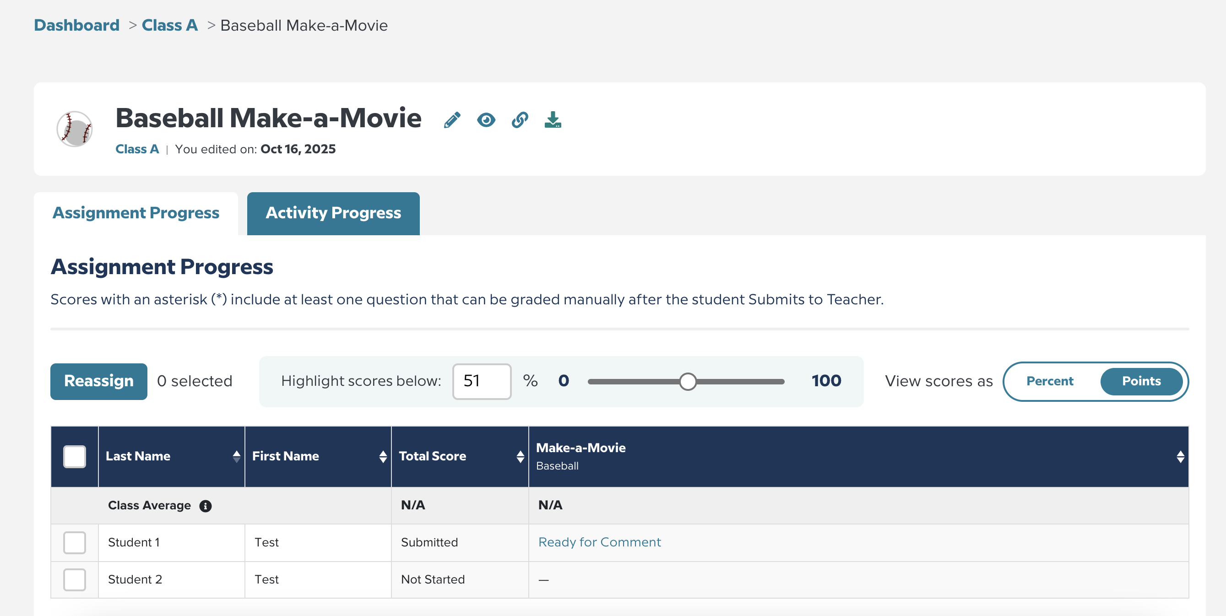Click the download icon beside the title
The image size is (1226, 616).
pos(553,120)
